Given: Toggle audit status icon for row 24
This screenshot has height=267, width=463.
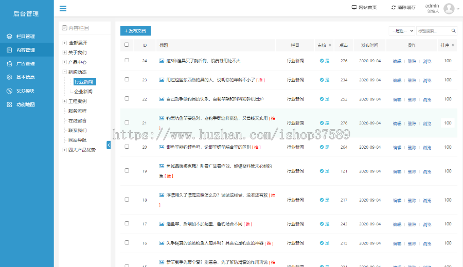Looking at the screenshot, I should point(322,61).
